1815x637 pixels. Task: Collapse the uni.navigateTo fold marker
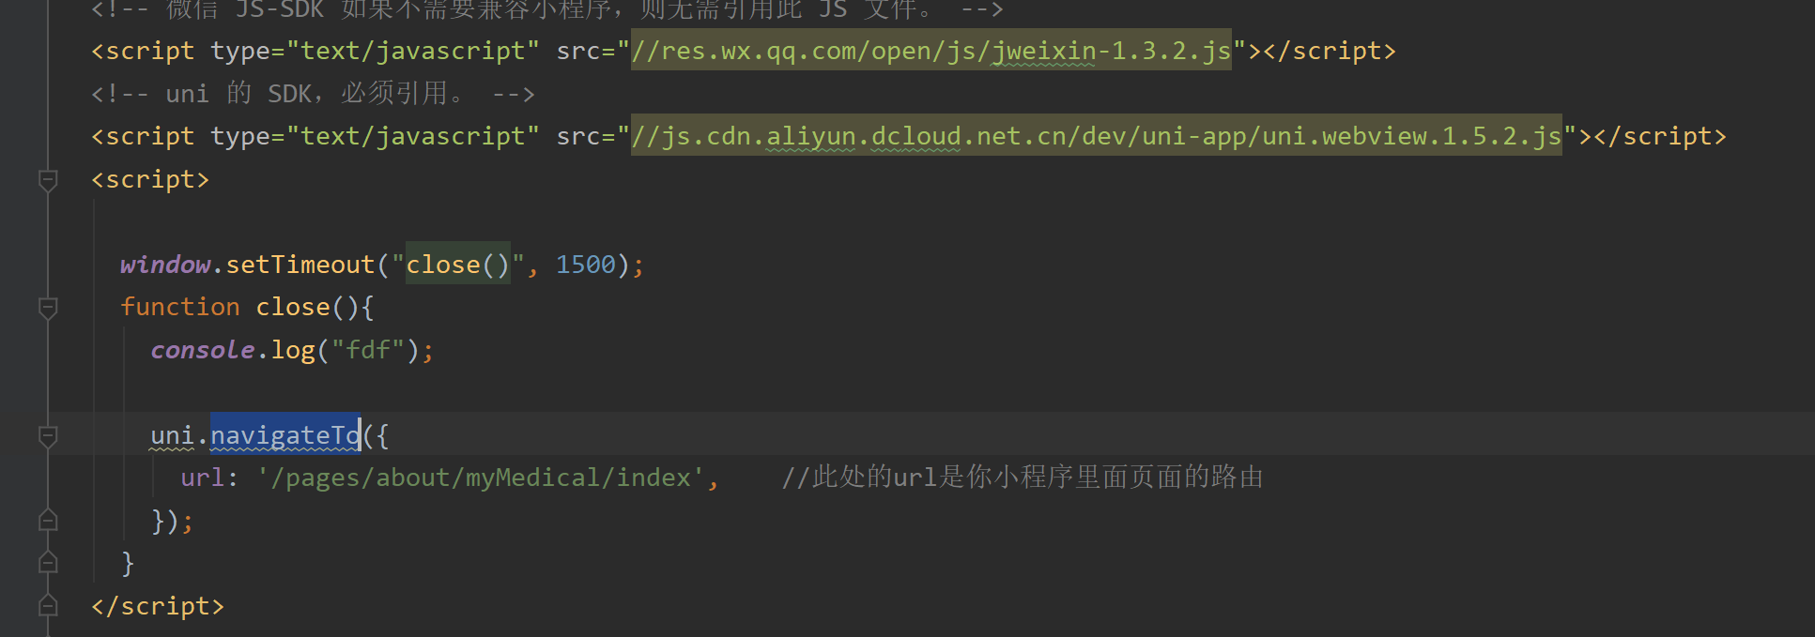pos(48,436)
